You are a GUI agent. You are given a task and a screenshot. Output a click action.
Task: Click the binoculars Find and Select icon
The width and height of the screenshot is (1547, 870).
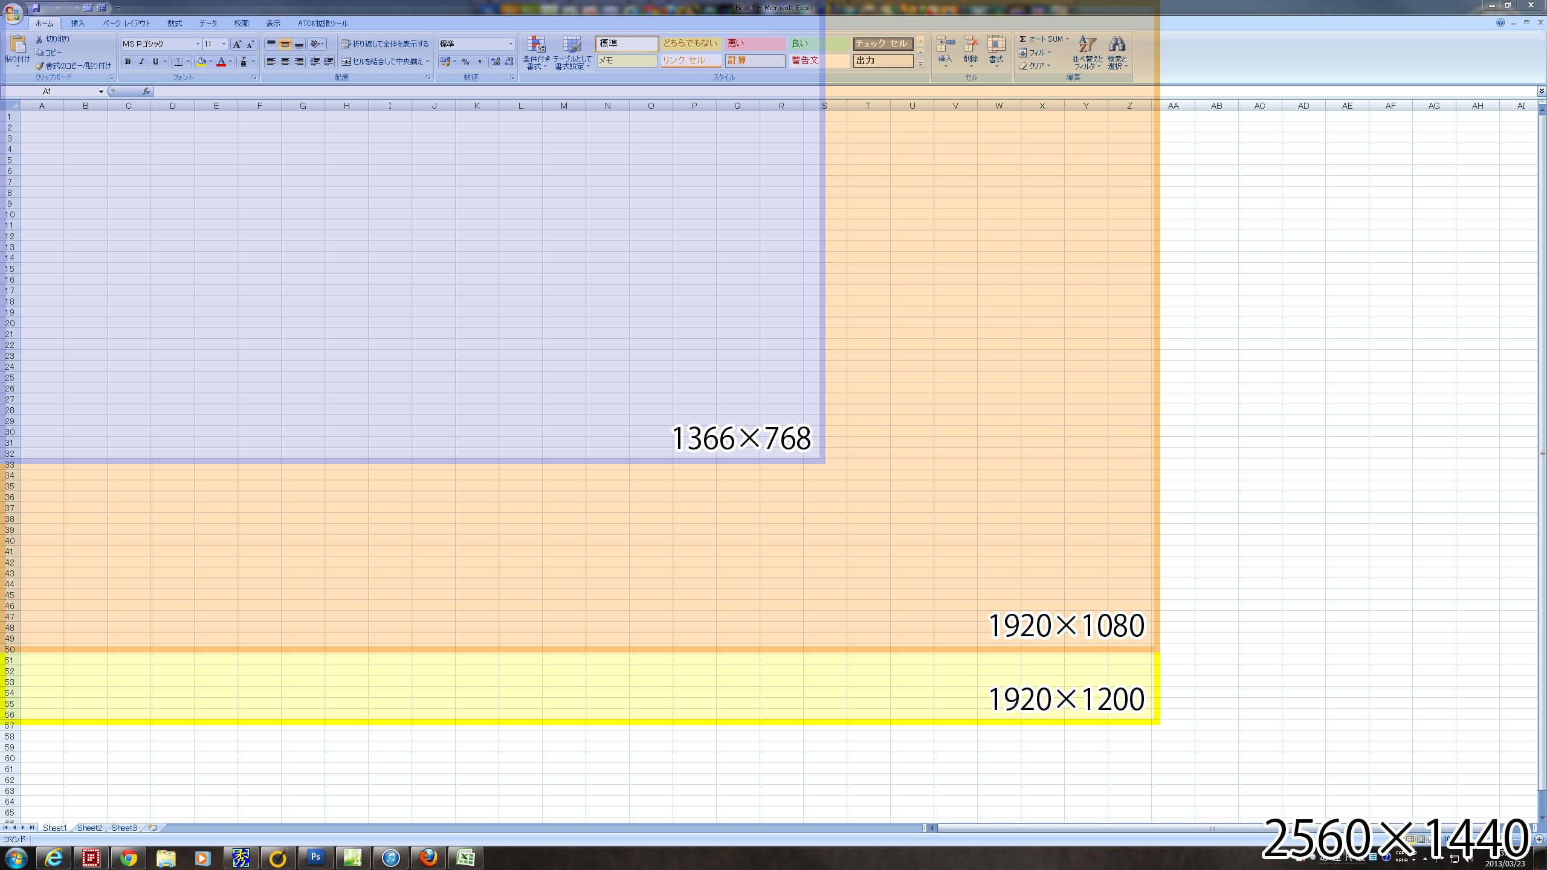click(1117, 45)
